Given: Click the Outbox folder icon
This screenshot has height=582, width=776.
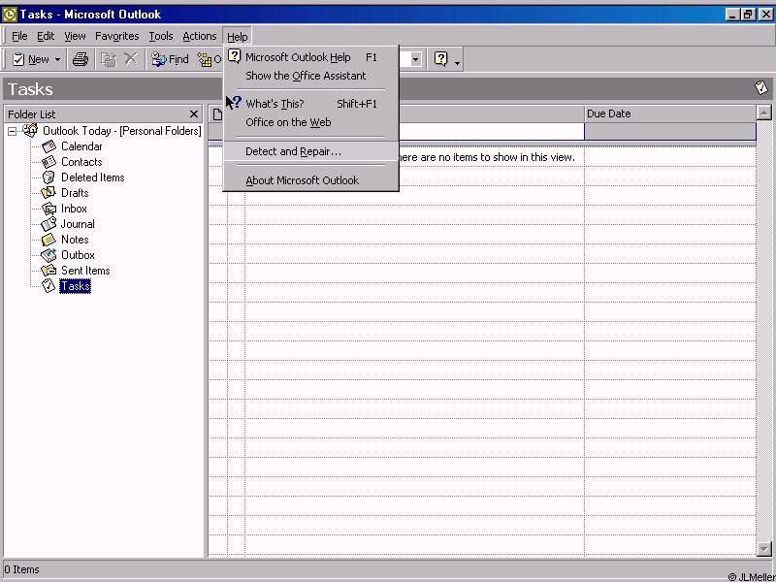Looking at the screenshot, I should tap(48, 255).
